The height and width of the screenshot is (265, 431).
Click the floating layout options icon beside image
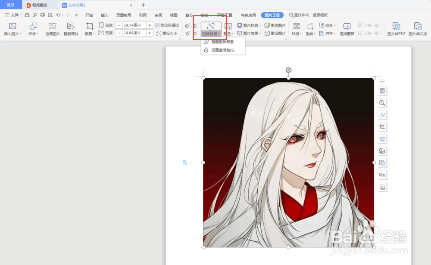(x=382, y=91)
